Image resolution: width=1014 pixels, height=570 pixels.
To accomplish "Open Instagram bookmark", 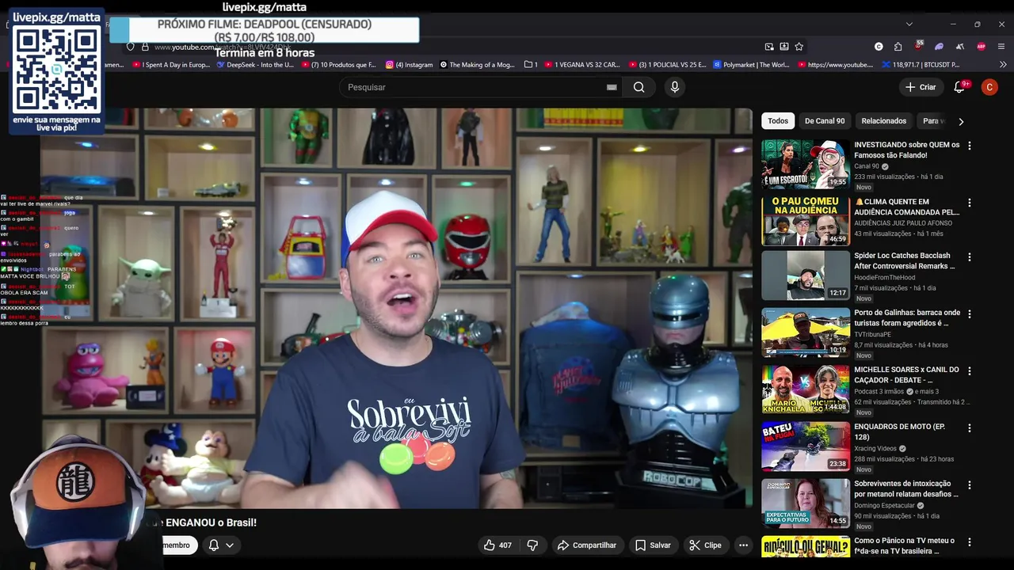I will tap(410, 65).
